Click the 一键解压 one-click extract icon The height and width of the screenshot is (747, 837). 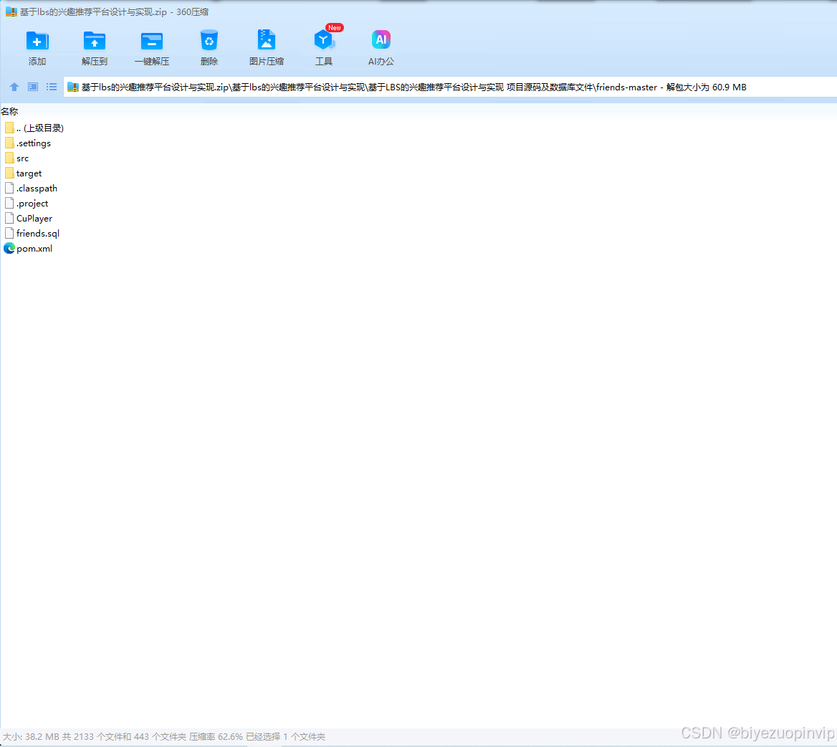coord(152,41)
